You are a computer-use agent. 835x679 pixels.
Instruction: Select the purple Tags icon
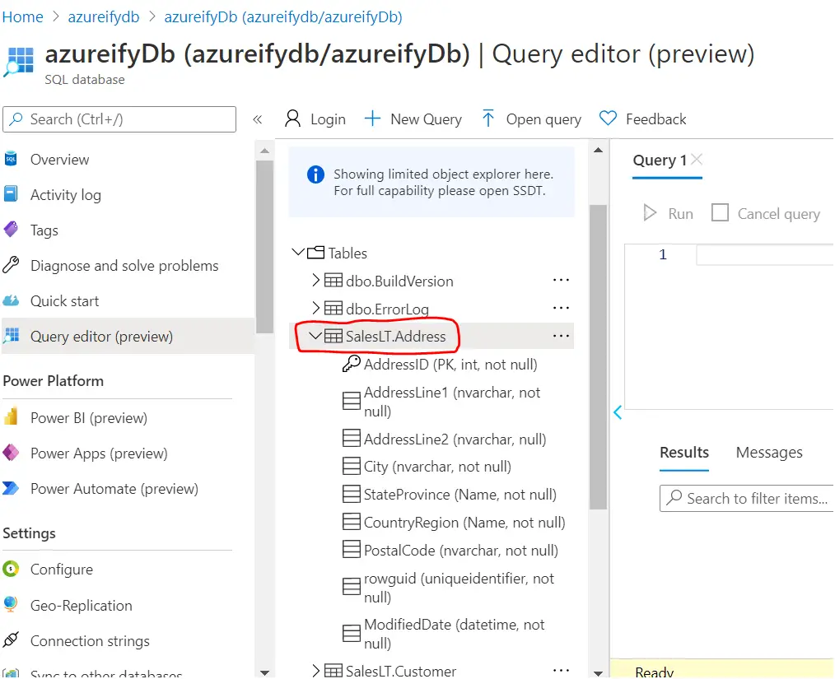pyautogui.click(x=11, y=230)
